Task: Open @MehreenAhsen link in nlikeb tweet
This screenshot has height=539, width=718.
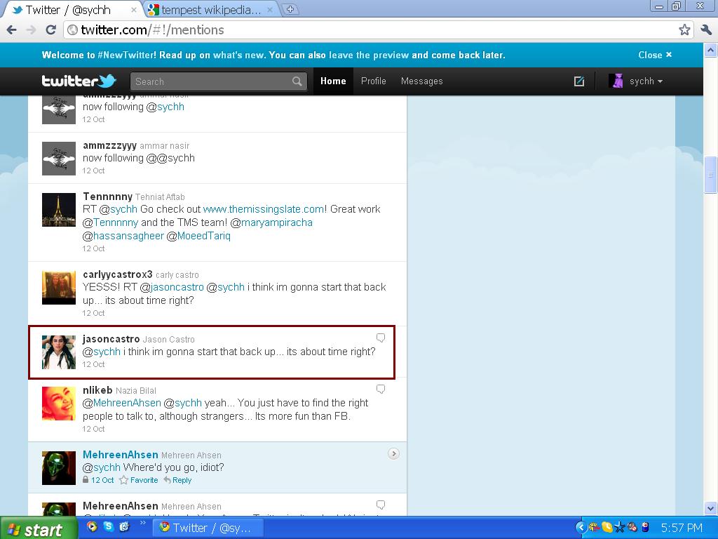Action: point(127,403)
